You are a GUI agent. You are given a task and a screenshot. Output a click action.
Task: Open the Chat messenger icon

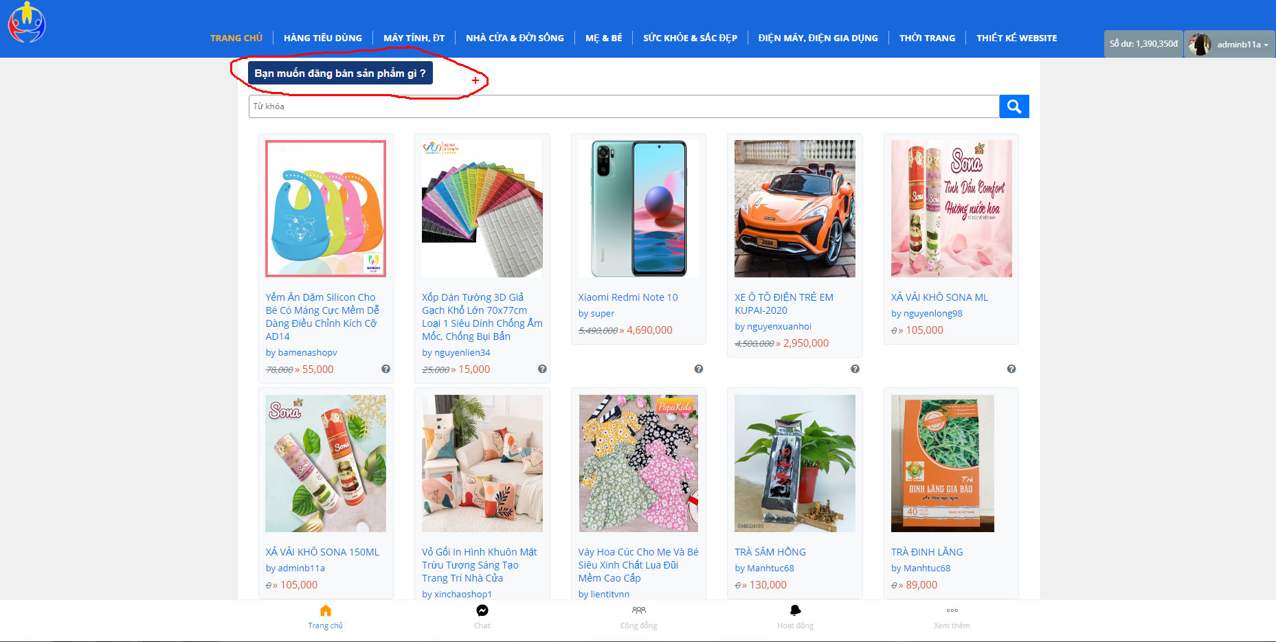482,611
